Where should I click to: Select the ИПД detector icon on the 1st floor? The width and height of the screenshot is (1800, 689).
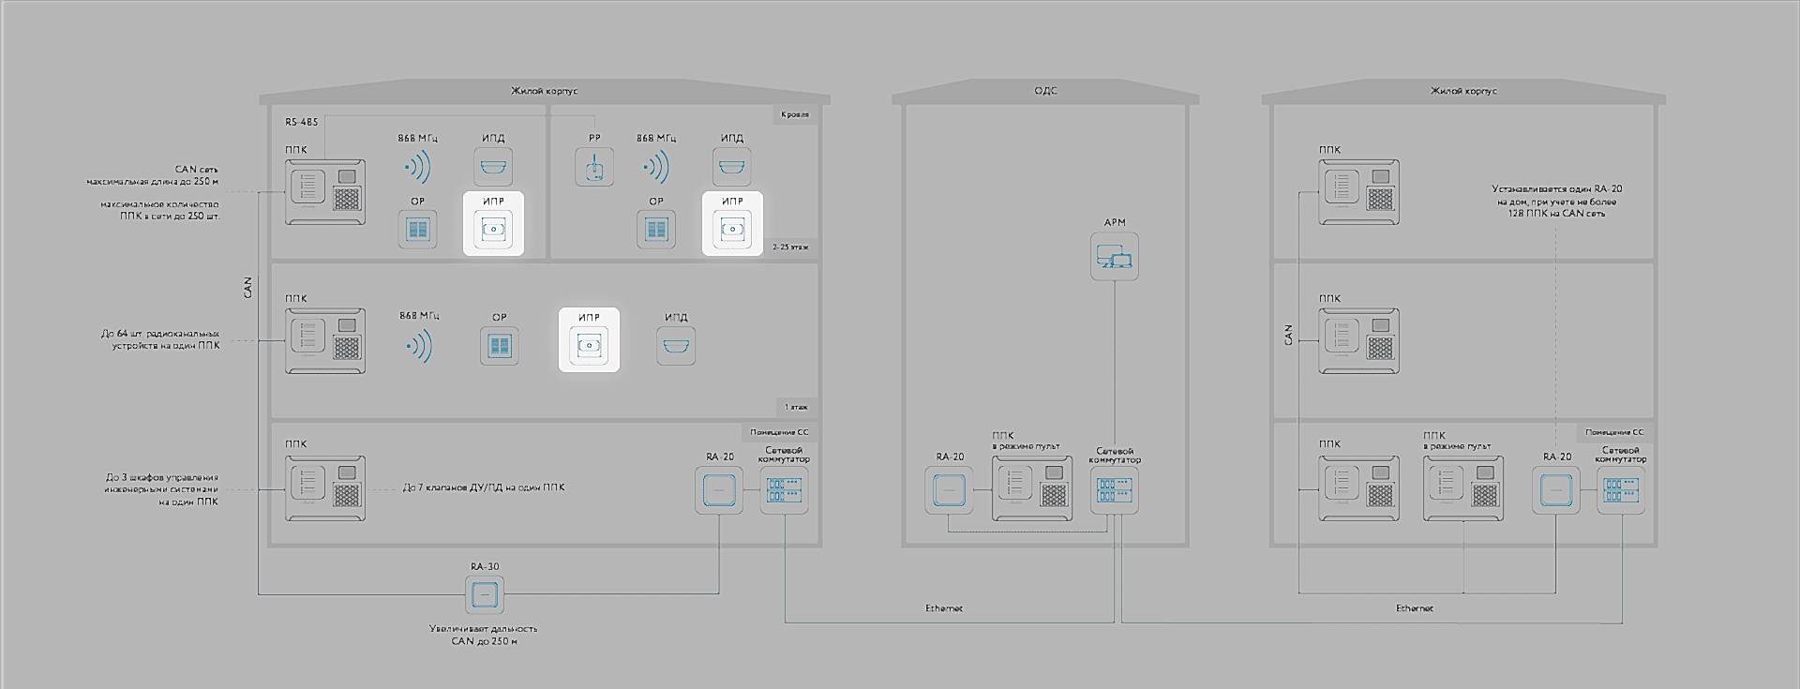coord(676,346)
